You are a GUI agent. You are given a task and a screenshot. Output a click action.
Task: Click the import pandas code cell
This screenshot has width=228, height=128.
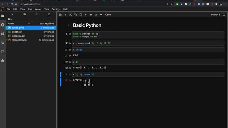click(x=148, y=35)
